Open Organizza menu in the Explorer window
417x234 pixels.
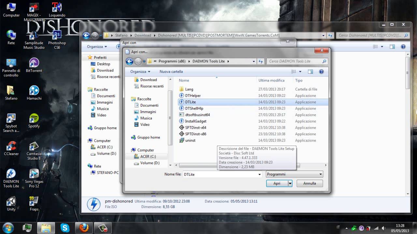[x=97, y=47]
